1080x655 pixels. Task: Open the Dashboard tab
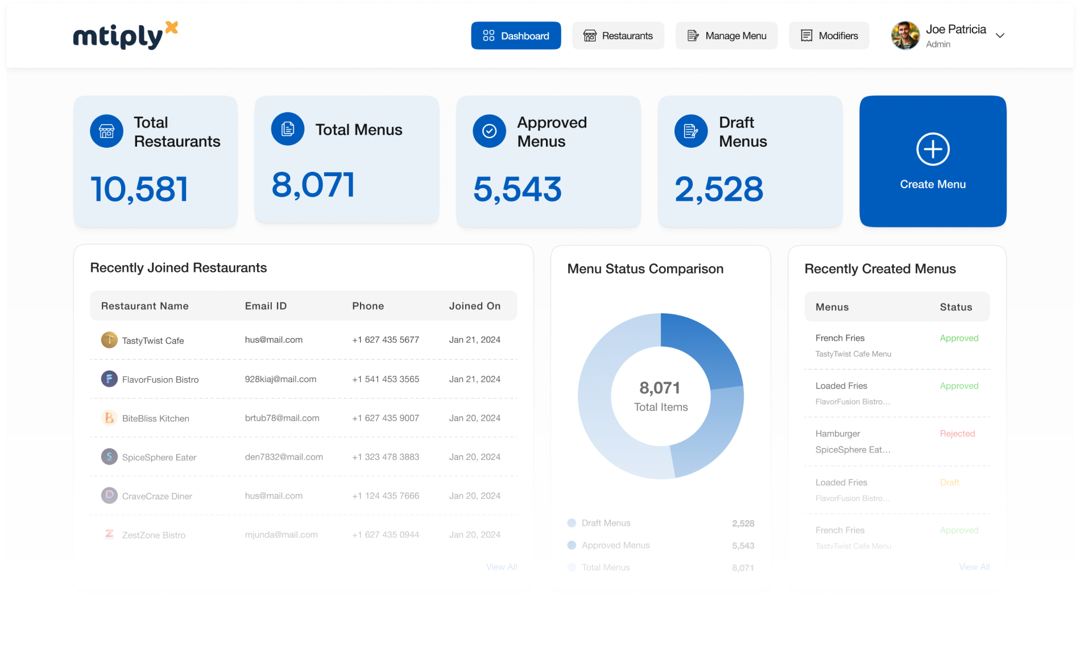pyautogui.click(x=516, y=36)
